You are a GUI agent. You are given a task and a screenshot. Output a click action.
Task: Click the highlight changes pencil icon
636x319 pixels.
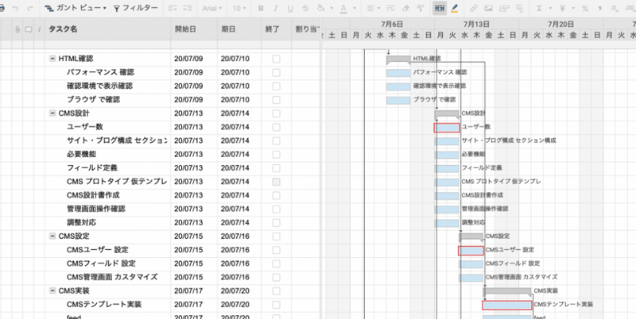click(455, 8)
